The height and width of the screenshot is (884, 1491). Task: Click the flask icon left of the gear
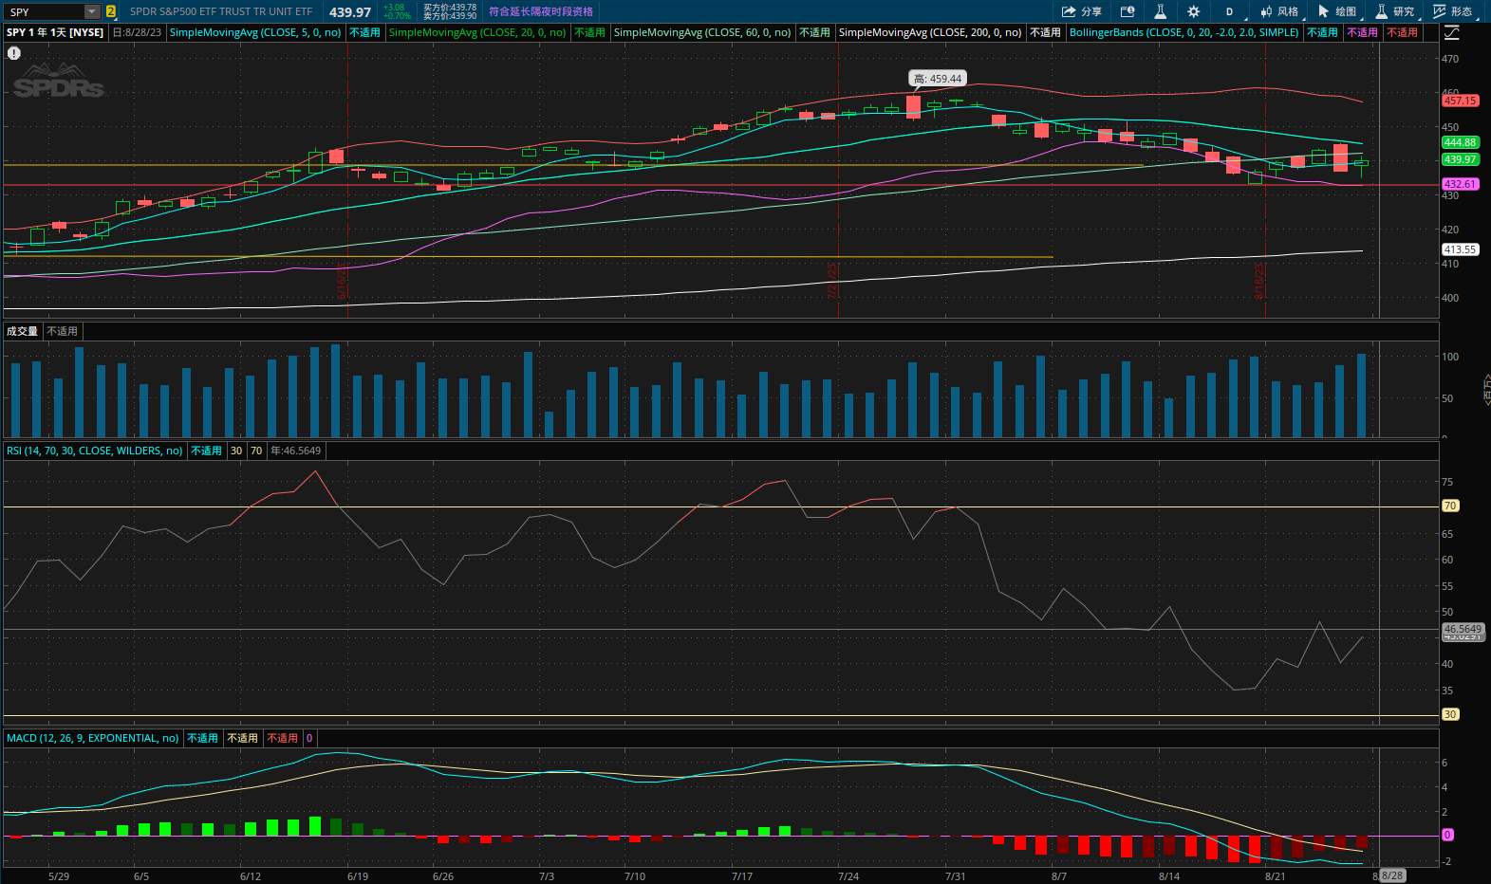[x=1160, y=11]
